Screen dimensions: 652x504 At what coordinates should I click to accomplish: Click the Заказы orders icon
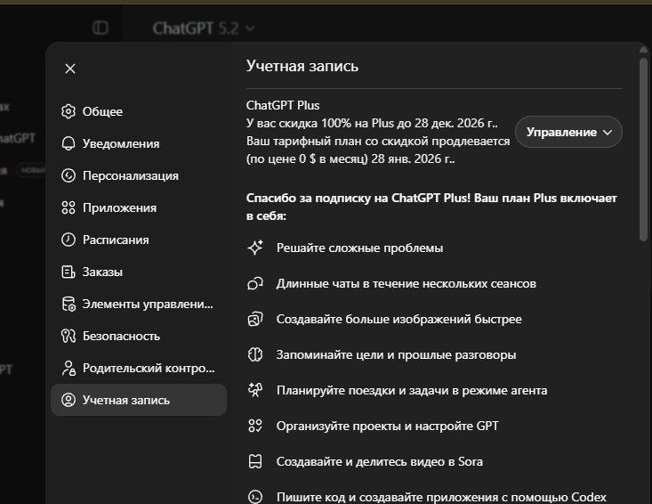tap(68, 272)
